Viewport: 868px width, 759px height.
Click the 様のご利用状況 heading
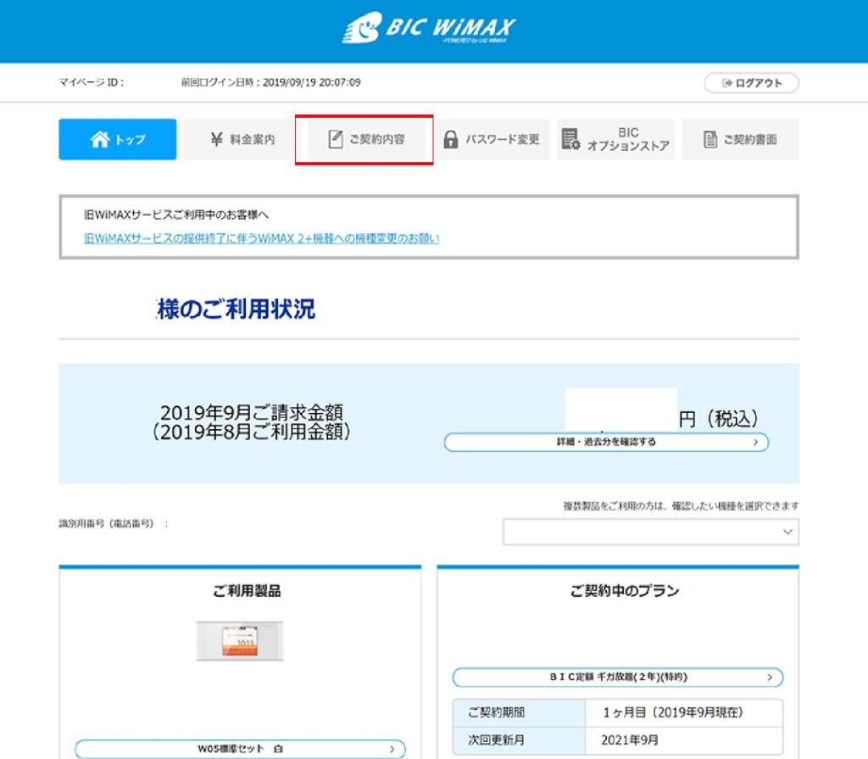point(236,310)
